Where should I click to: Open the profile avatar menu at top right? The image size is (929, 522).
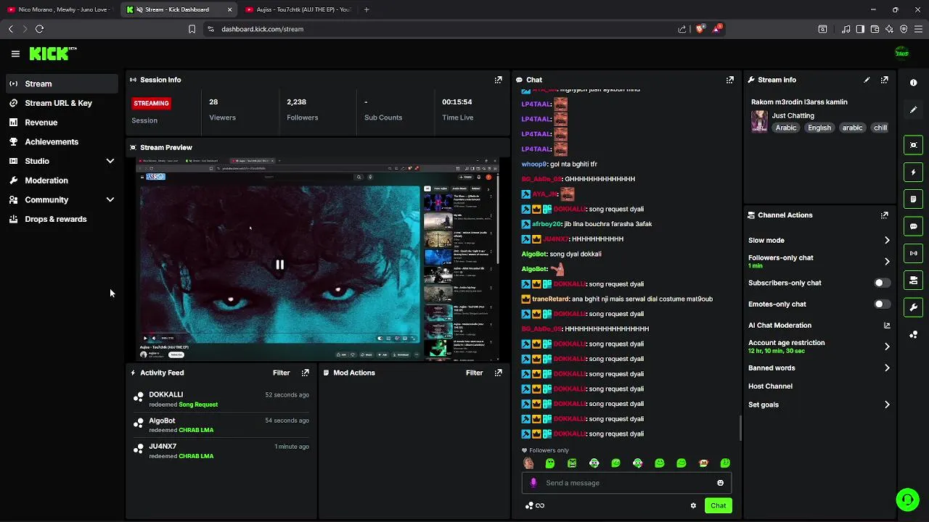[x=901, y=53]
